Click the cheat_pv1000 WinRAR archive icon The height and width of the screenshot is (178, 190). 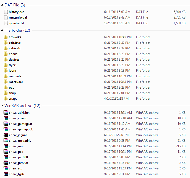[6, 157]
